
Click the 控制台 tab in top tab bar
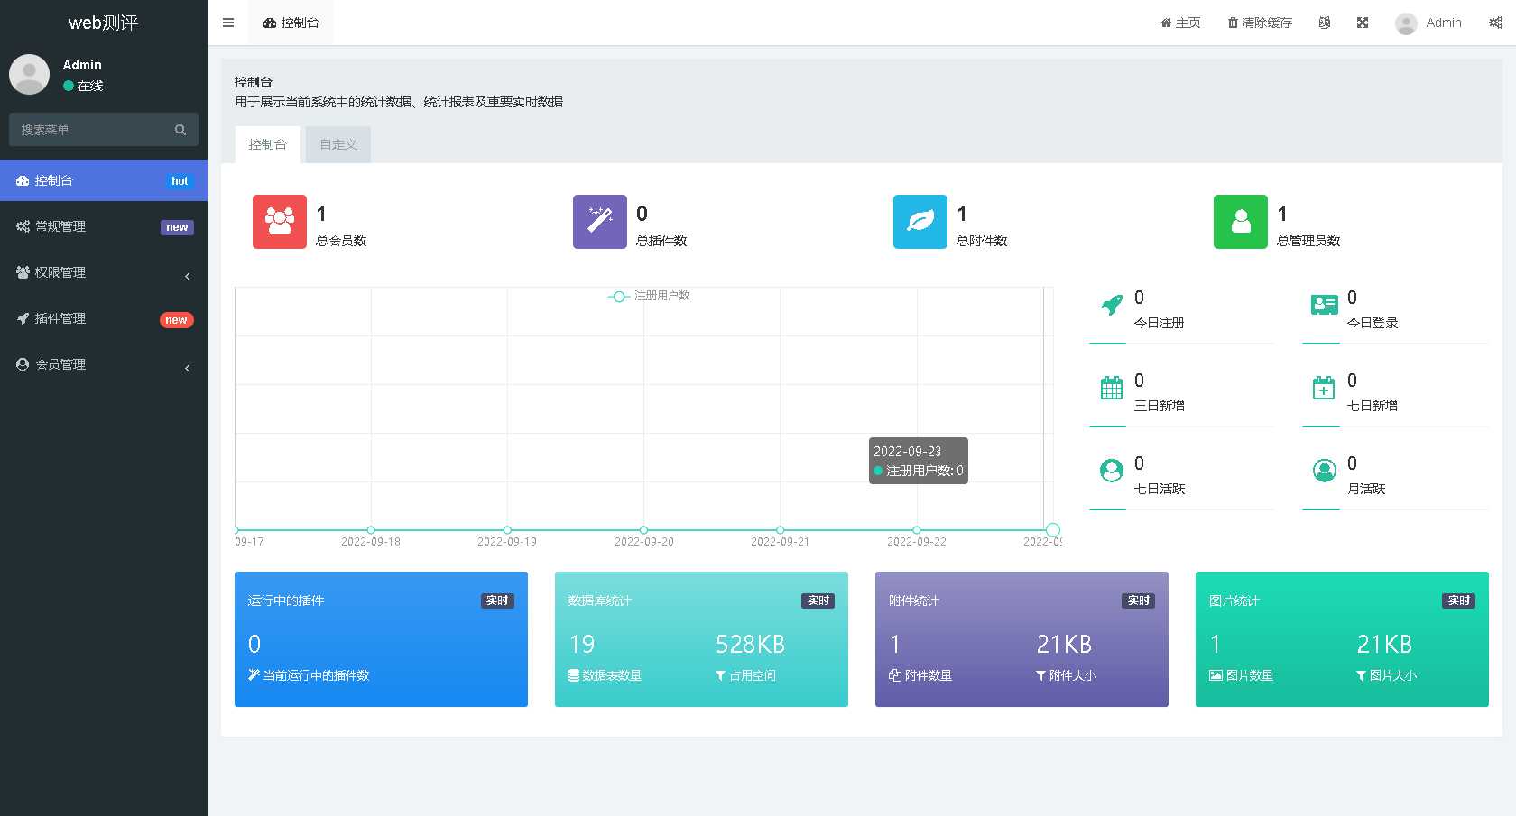[291, 23]
